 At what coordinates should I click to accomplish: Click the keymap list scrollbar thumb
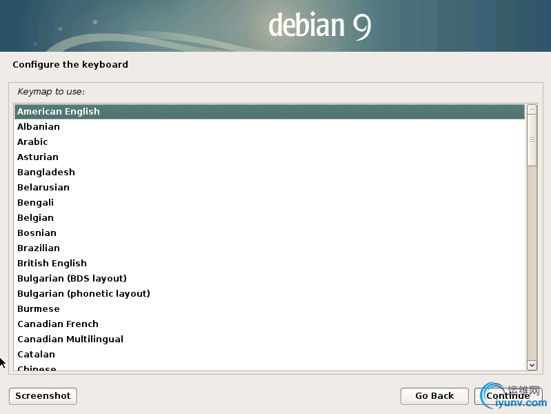532,140
